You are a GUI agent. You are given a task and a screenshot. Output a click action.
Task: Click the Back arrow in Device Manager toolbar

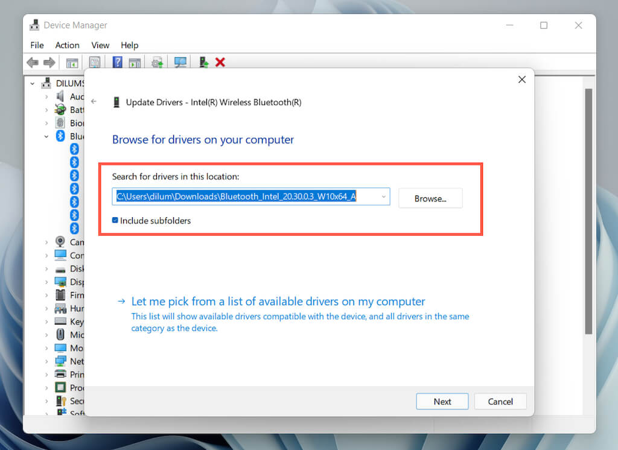tap(33, 62)
